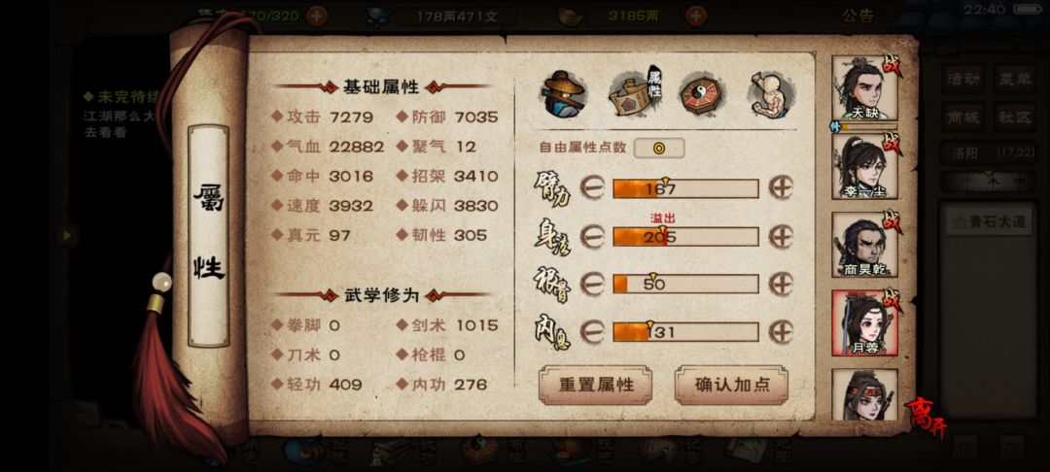Click the 身法 attribute slider bar
The image size is (1050, 472).
tap(685, 237)
